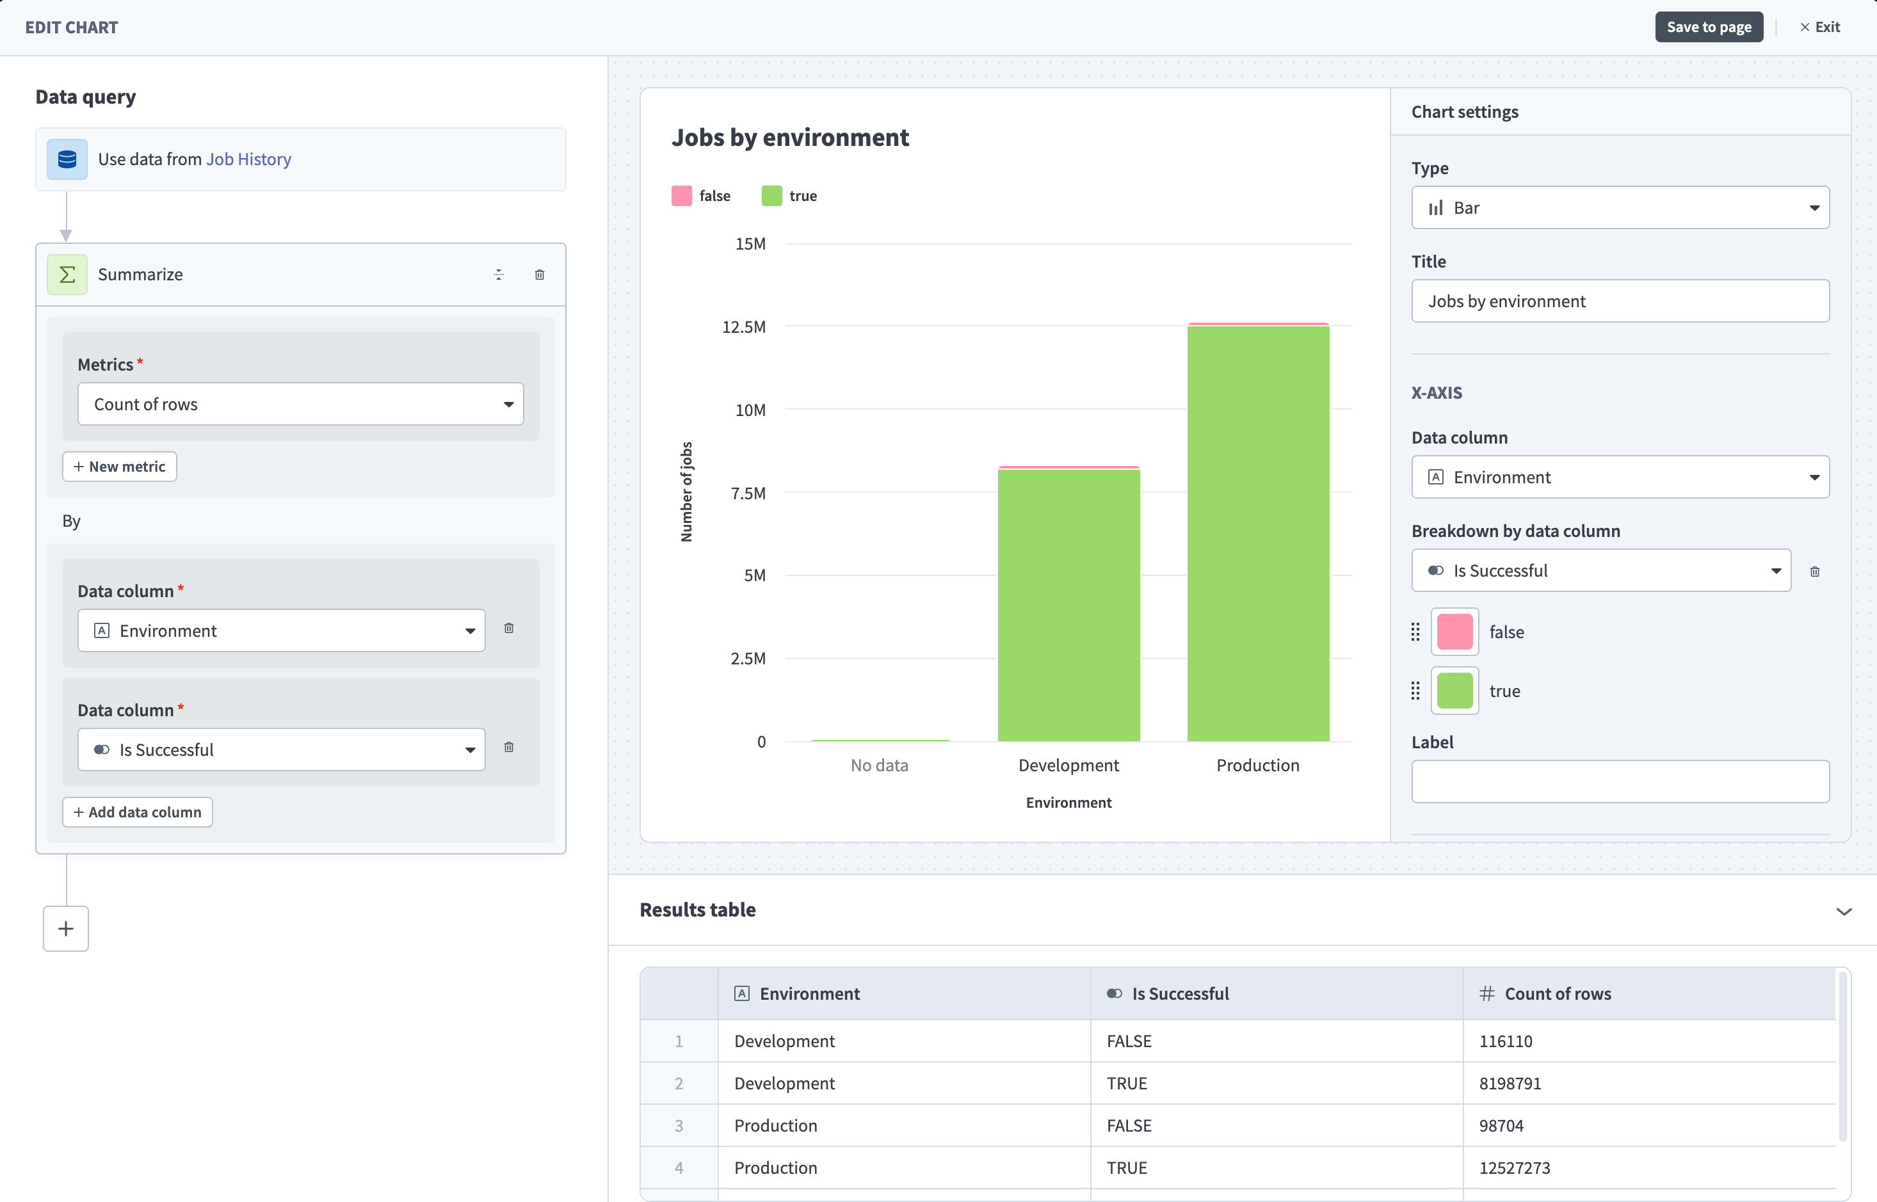
Task: Click the Summarize sigma icon
Action: [x=67, y=275]
